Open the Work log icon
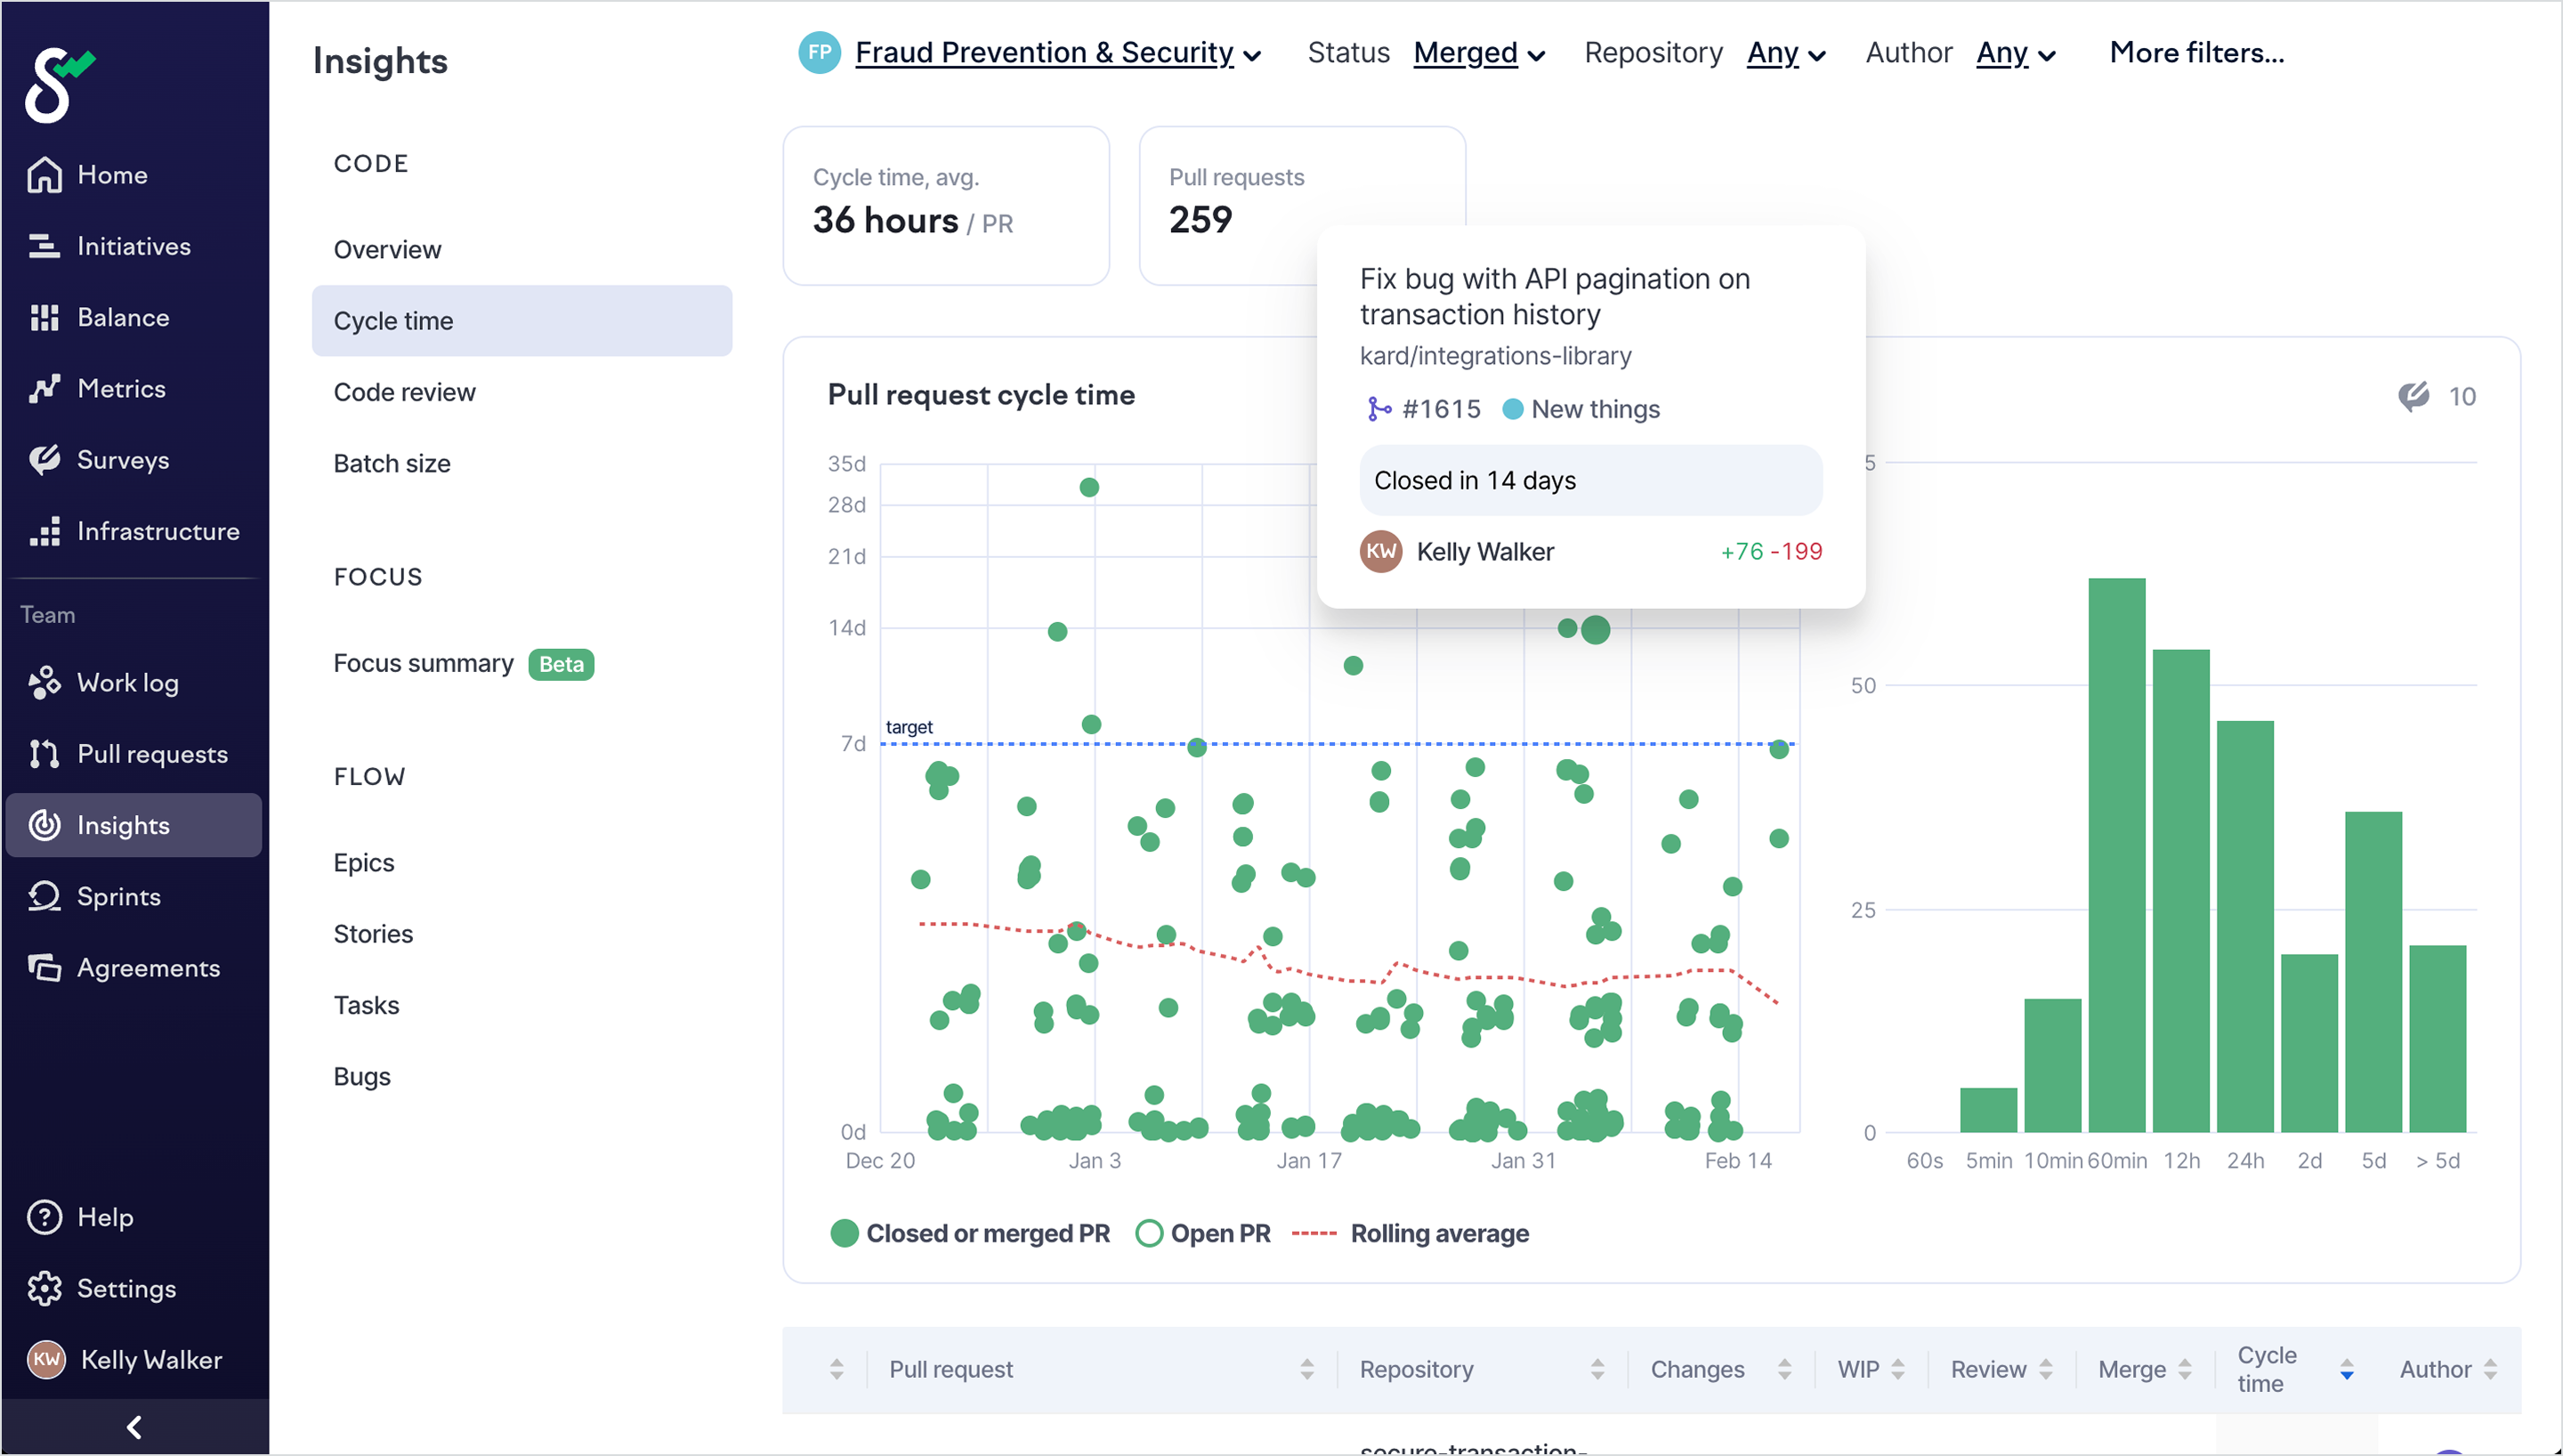The width and height of the screenshot is (2563, 1456). (x=44, y=683)
